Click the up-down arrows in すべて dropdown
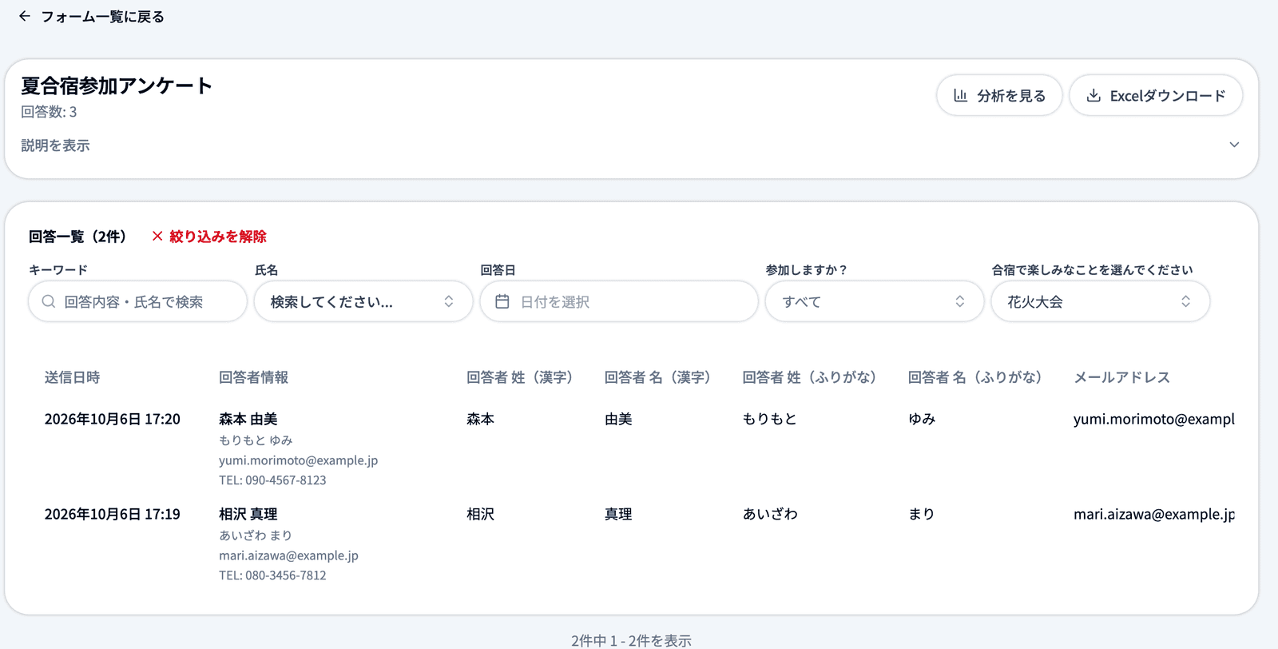Image resolution: width=1278 pixels, height=649 pixels. (x=960, y=301)
